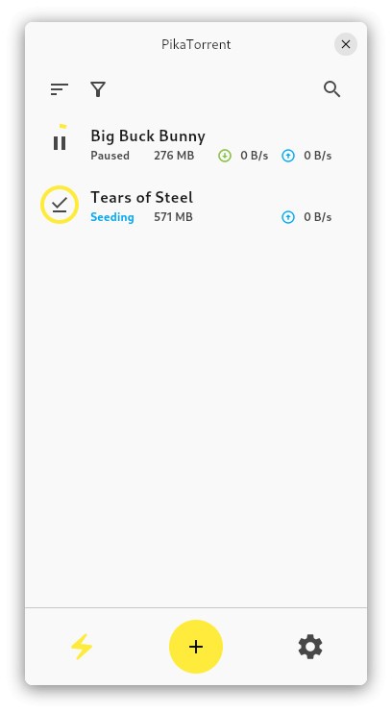Screen dimensions: 392x713
Task: Click the Tears of Steel completed checkmark icon
Action: coord(60,205)
